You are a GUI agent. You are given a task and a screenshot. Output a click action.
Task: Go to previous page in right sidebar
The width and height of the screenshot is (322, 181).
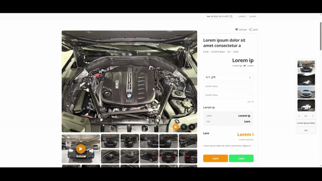pos(299,116)
